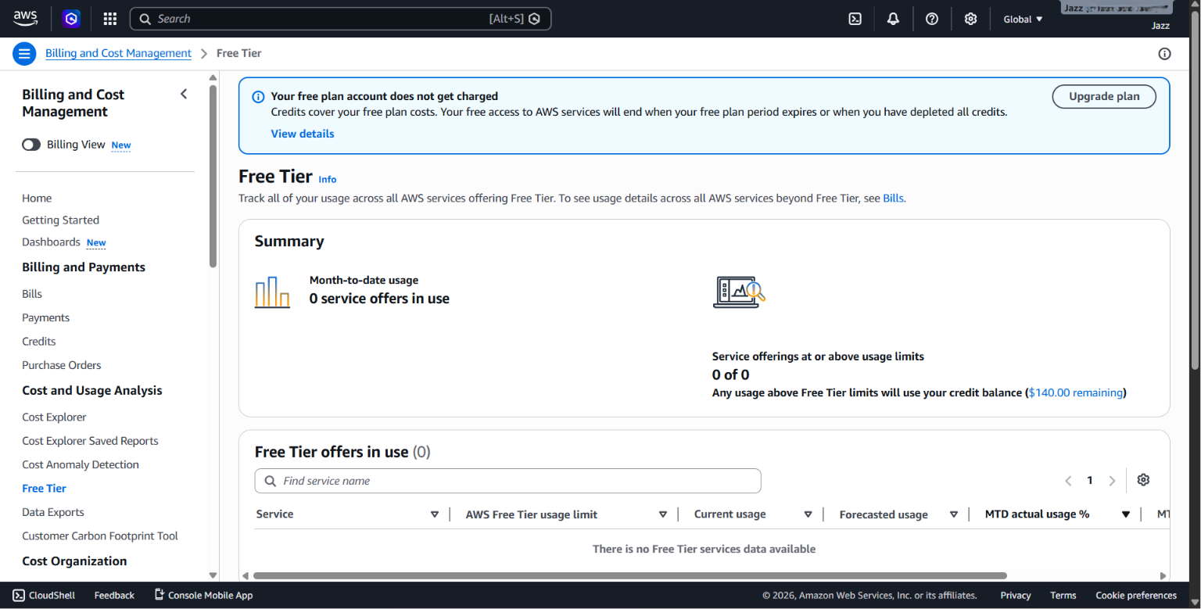Open Bills in sidebar

pos(32,294)
